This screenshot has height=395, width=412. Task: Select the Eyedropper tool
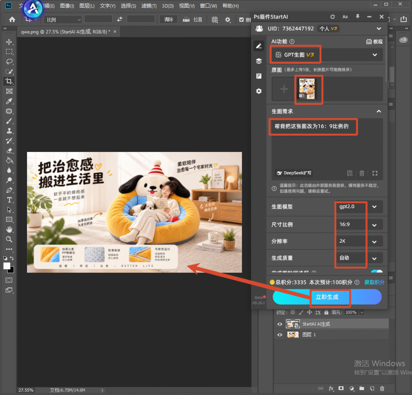click(x=9, y=101)
